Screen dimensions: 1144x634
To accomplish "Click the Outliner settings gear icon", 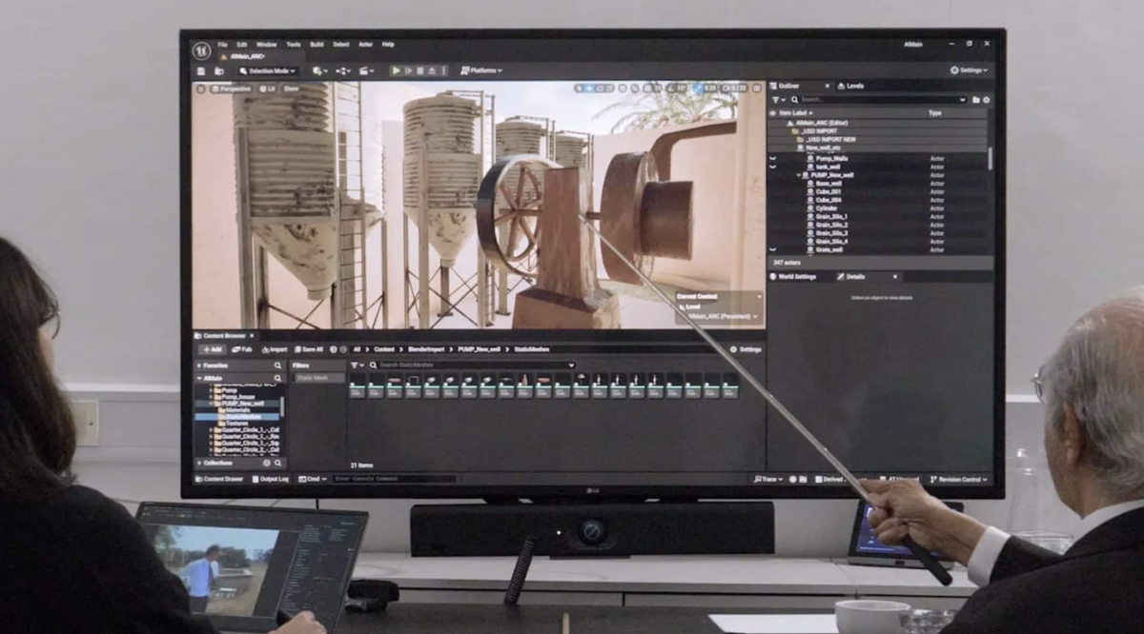I will [986, 99].
